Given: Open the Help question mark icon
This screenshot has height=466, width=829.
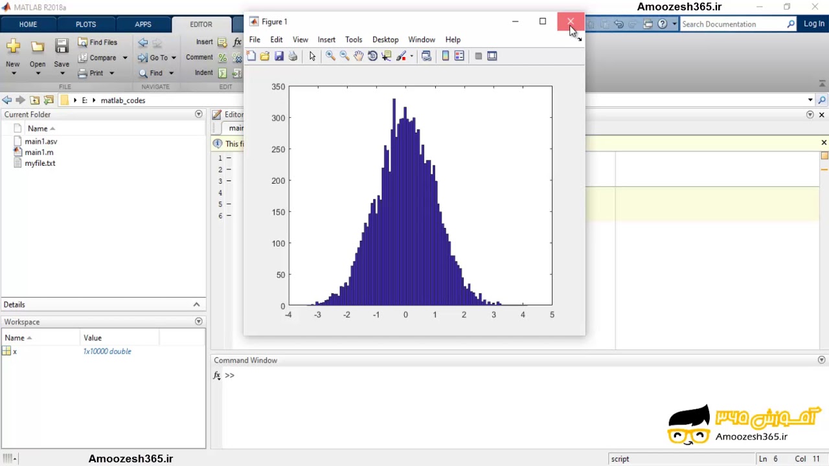Looking at the screenshot, I should [662, 24].
